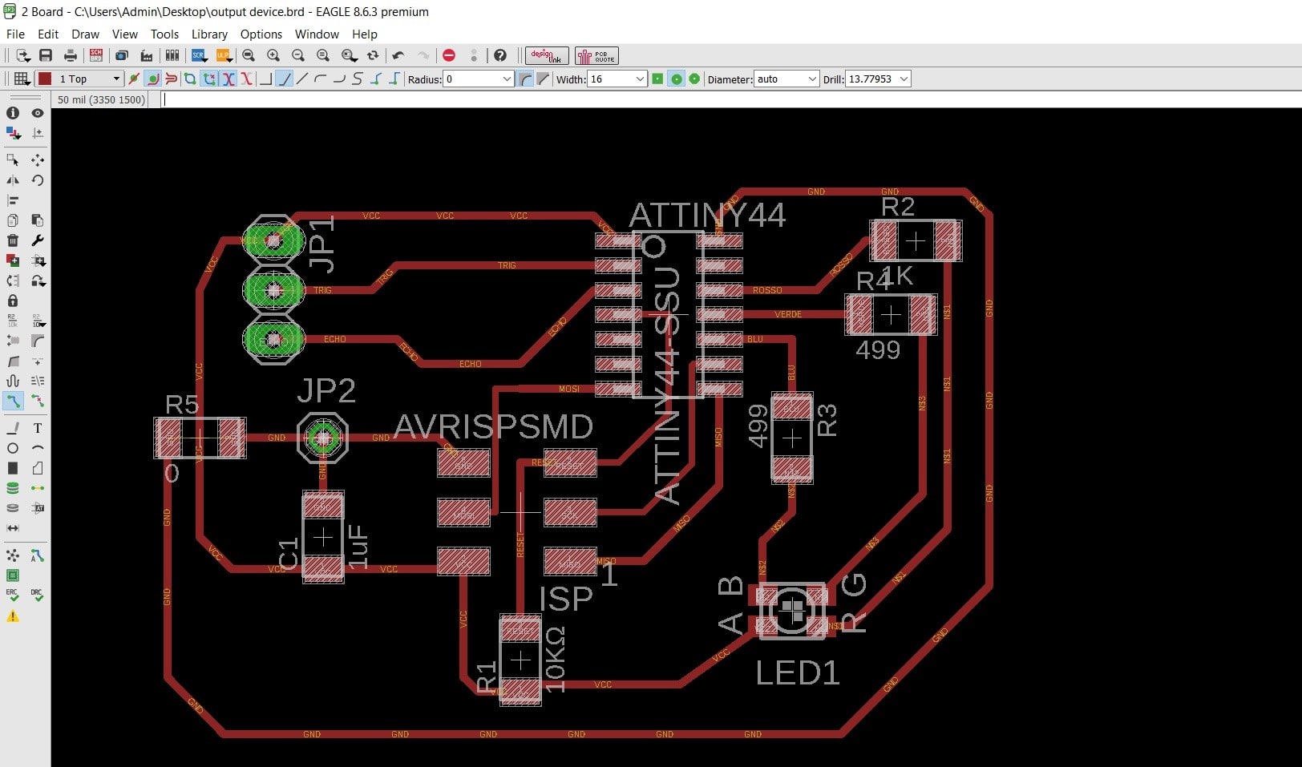
Task: Select 45-degree wire bend style
Action: click(x=285, y=79)
